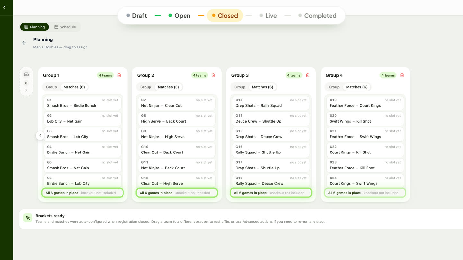Click 4 teams badge in Group 3
The height and width of the screenshot is (260, 463).
[294, 75]
